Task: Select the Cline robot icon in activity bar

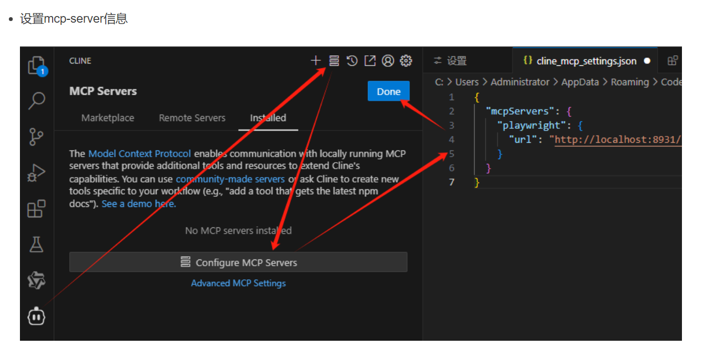Action: coord(36,316)
